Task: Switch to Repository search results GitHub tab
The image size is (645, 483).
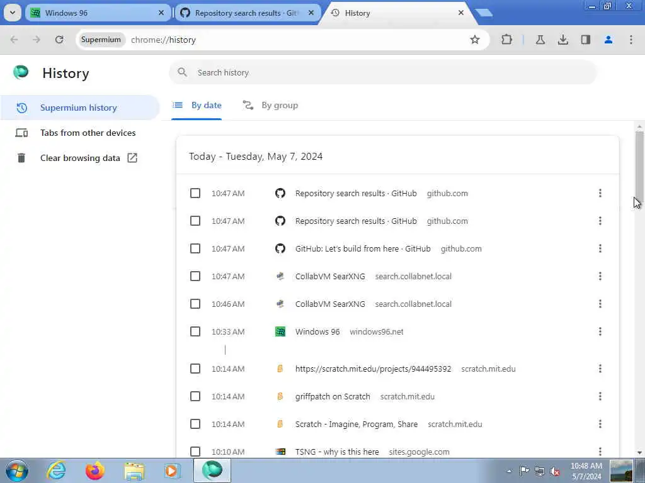Action: coord(248,13)
